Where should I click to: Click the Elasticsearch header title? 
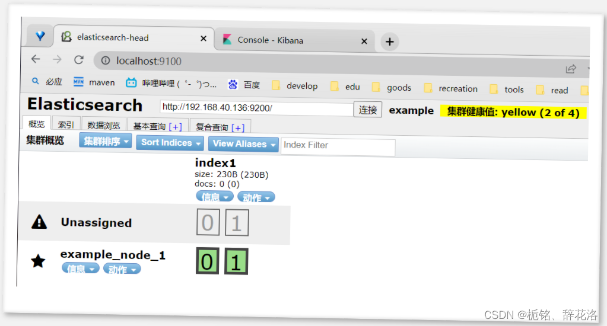[85, 104]
